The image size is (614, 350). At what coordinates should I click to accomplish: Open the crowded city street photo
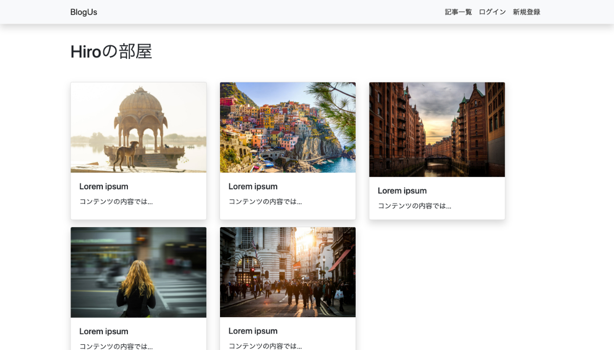(x=288, y=272)
